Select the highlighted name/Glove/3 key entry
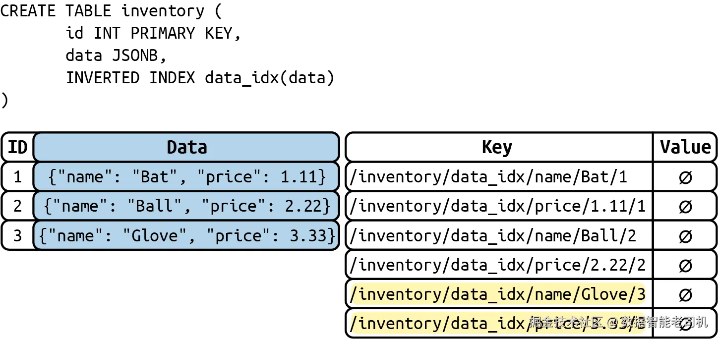 click(497, 294)
